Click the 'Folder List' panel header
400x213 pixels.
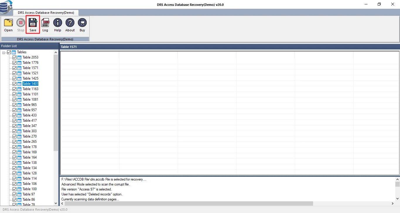coord(29,46)
